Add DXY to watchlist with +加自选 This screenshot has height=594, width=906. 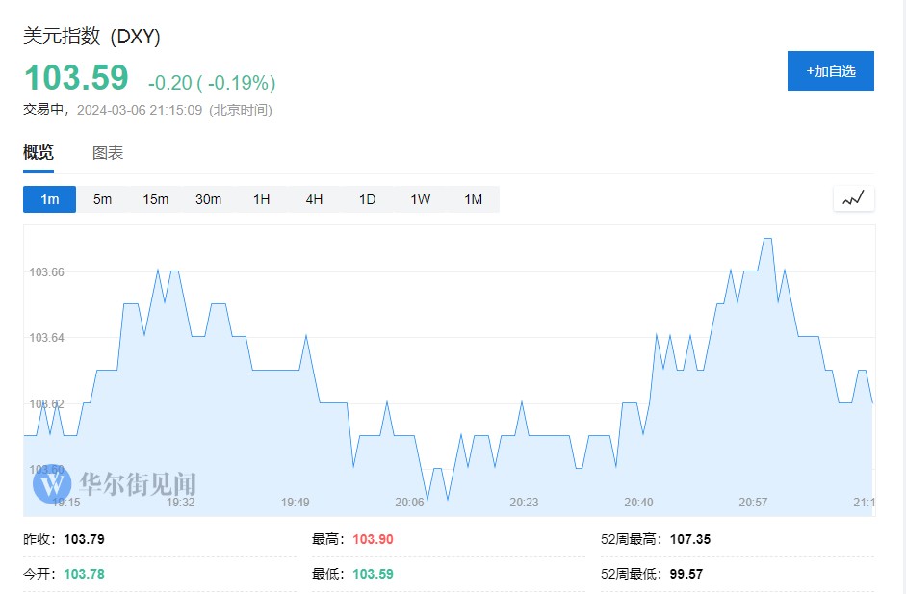(x=830, y=71)
